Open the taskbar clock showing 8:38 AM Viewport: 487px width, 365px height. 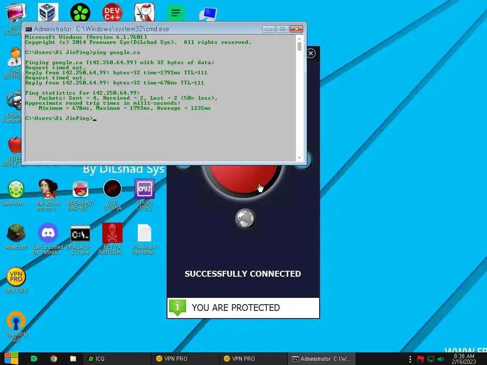(464, 359)
